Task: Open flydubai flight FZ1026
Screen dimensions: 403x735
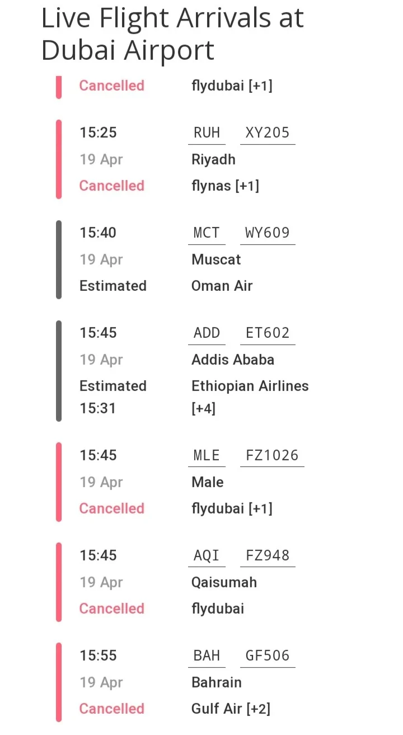Action: 272,455
